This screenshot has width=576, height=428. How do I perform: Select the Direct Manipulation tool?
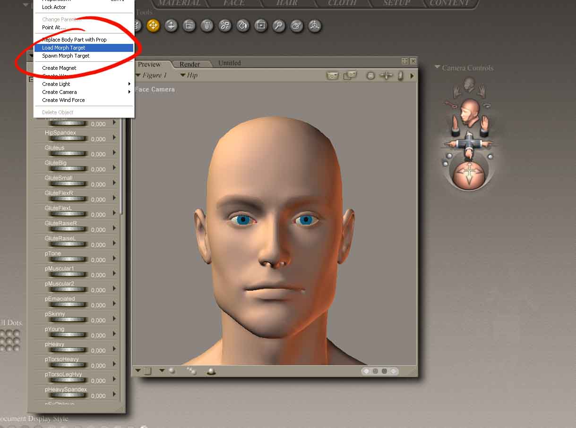pos(315,25)
